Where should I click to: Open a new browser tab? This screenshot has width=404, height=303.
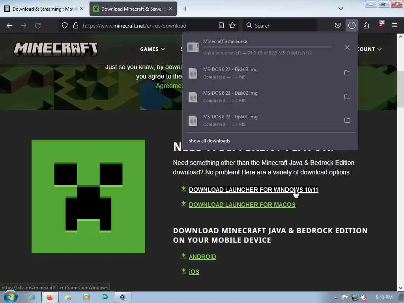[x=185, y=9]
